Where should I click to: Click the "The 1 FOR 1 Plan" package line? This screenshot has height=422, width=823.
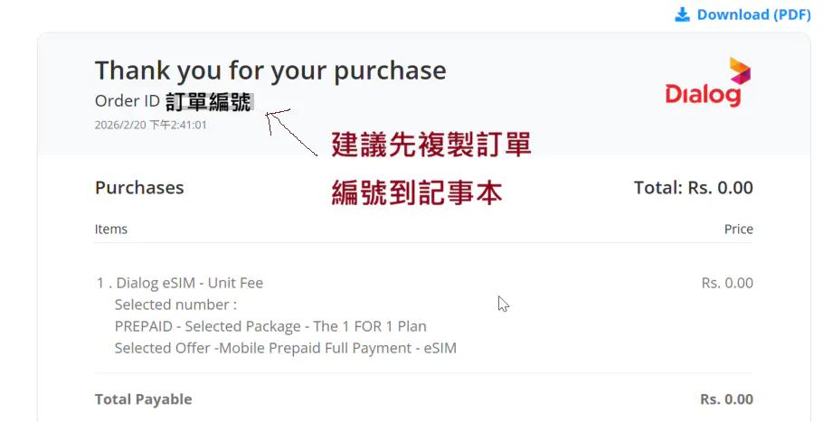[270, 326]
